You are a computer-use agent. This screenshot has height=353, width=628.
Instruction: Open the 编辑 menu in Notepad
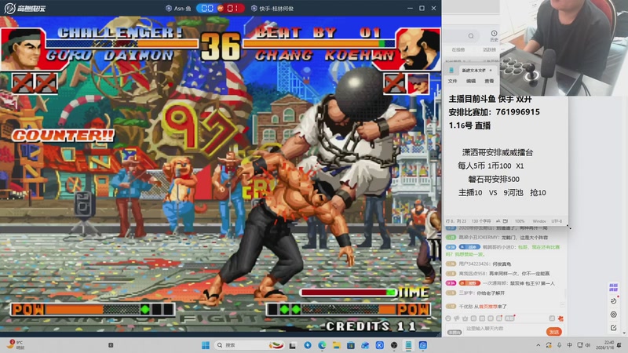click(x=471, y=81)
